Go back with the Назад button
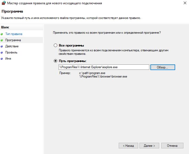 click(x=128, y=146)
